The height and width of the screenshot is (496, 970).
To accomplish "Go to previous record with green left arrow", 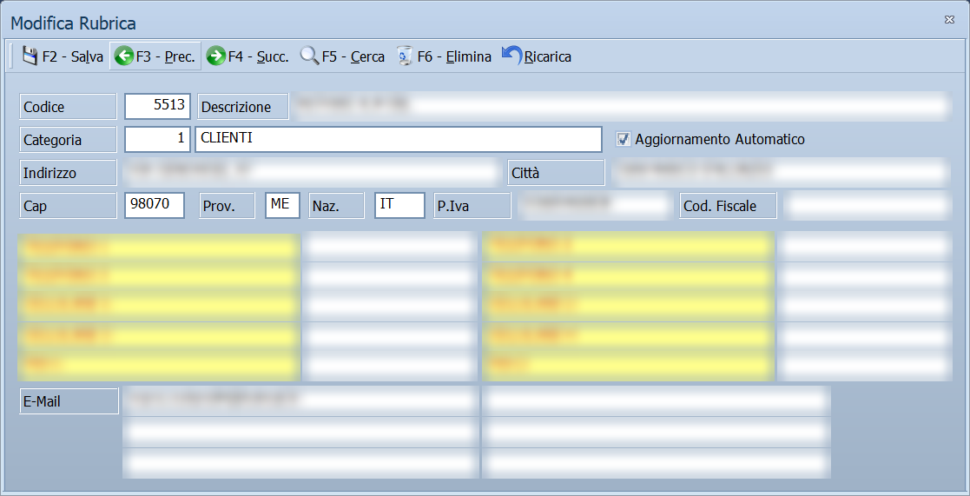I will (x=124, y=56).
